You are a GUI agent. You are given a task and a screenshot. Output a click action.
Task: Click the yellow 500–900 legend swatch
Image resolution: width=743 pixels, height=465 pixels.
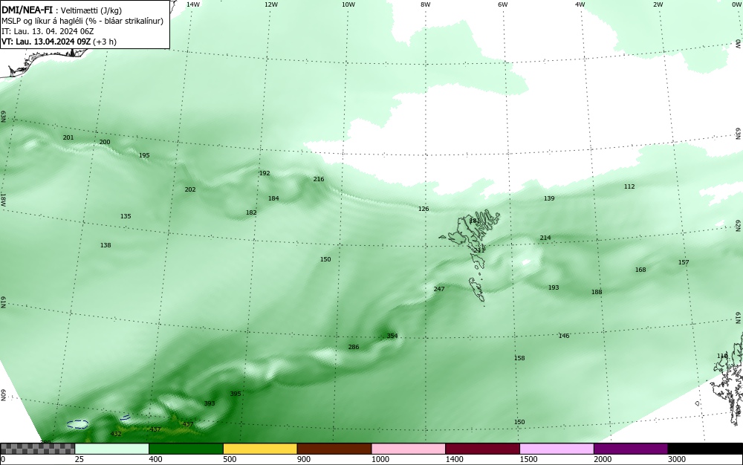260,449
